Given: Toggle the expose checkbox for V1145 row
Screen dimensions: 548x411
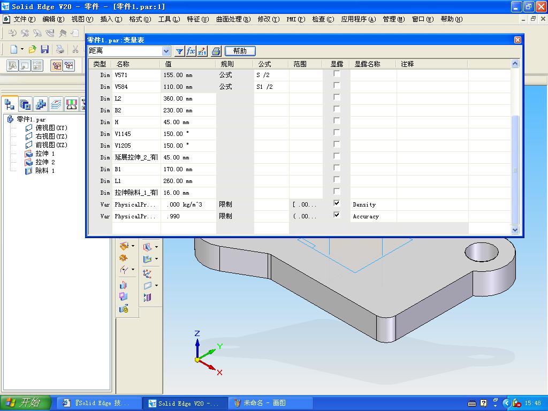Looking at the screenshot, I should point(337,133).
